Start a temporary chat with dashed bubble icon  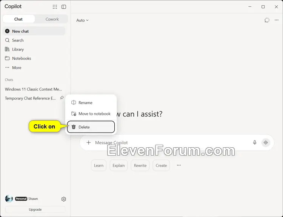[x=267, y=20]
